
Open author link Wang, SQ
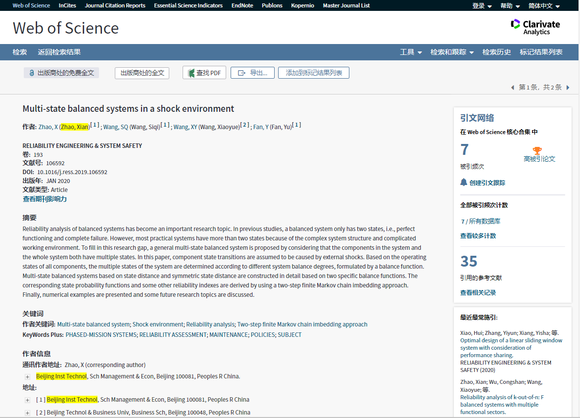click(x=115, y=127)
